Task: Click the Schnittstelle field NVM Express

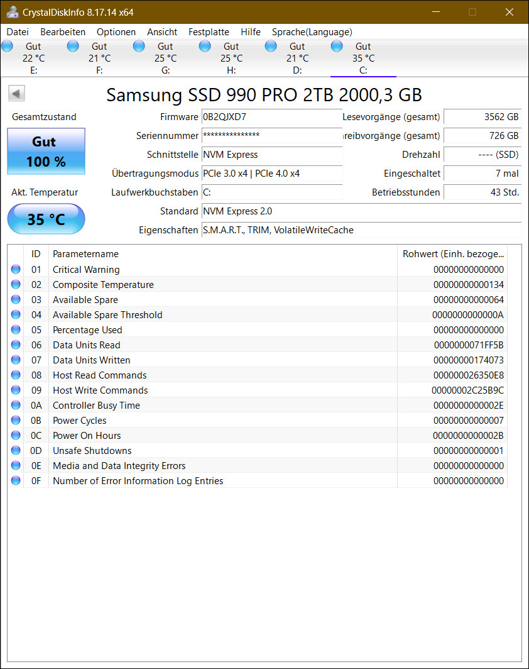Action: [x=272, y=155]
